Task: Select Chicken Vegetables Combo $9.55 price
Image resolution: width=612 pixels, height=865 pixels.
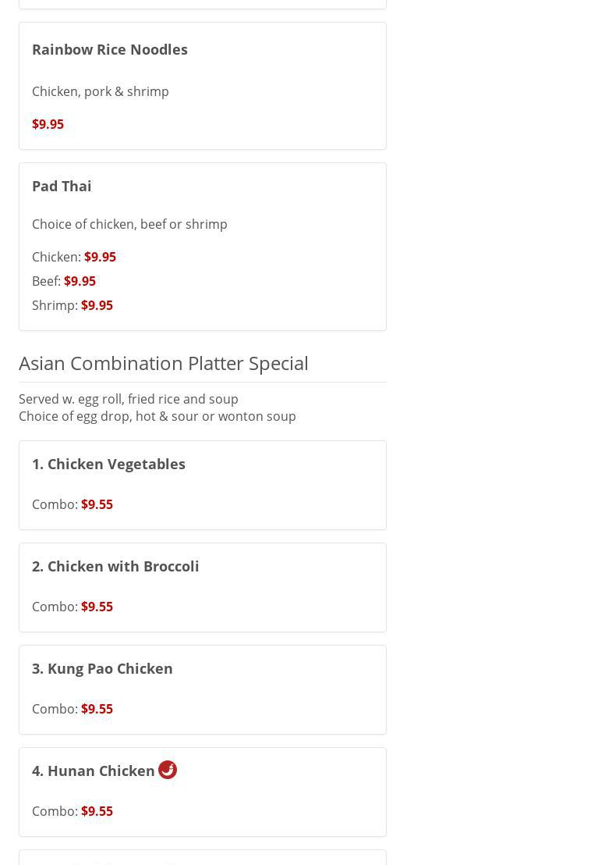Action: click(97, 504)
